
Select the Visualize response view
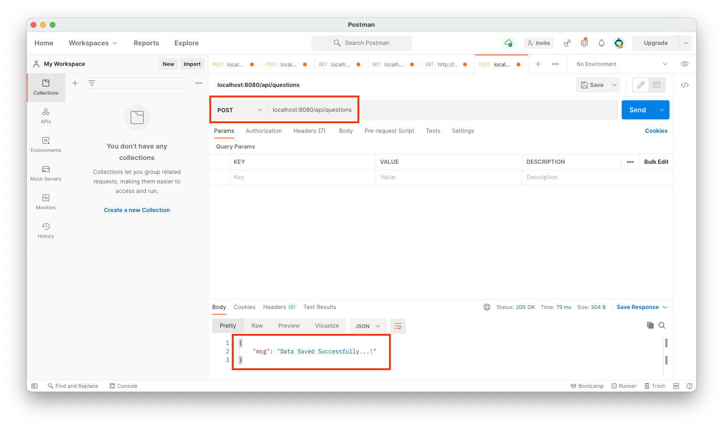(327, 326)
